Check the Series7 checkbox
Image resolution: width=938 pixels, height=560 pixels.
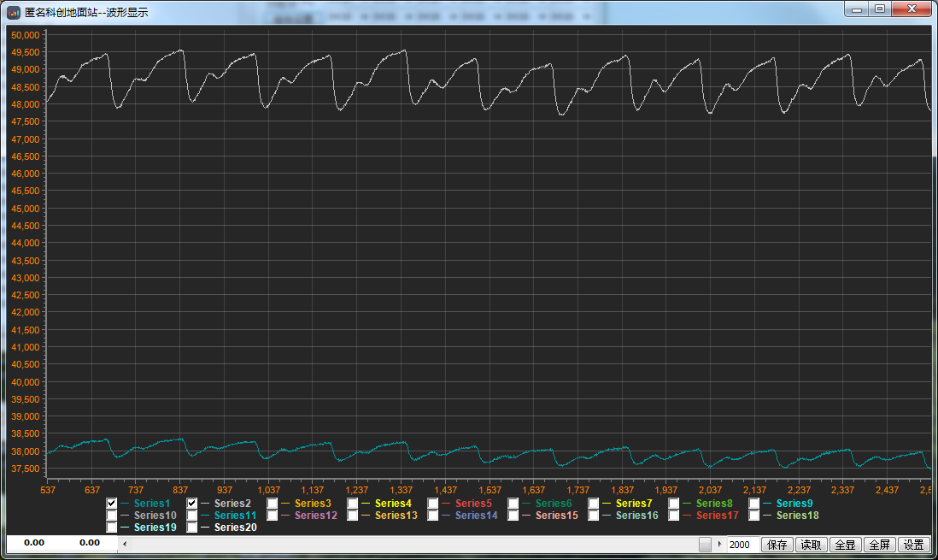pyautogui.click(x=594, y=503)
